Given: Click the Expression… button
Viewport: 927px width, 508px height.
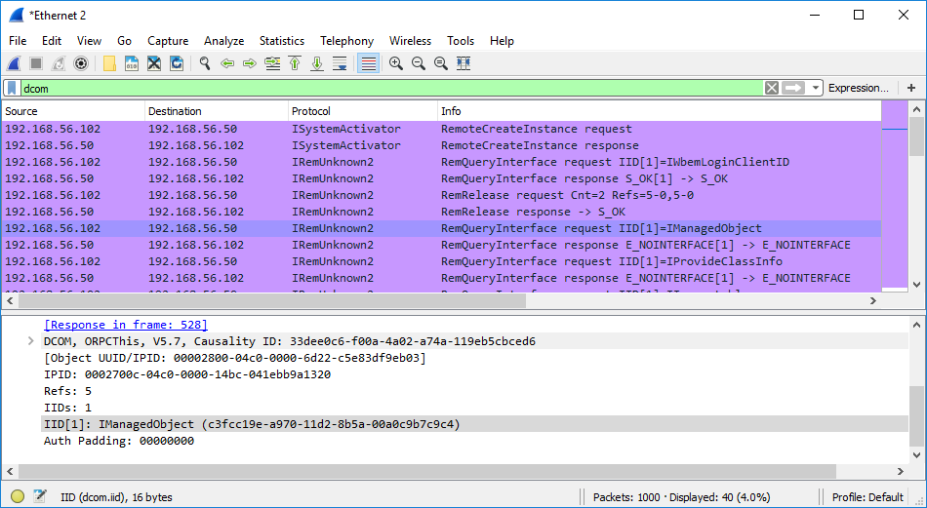Looking at the screenshot, I should point(858,88).
